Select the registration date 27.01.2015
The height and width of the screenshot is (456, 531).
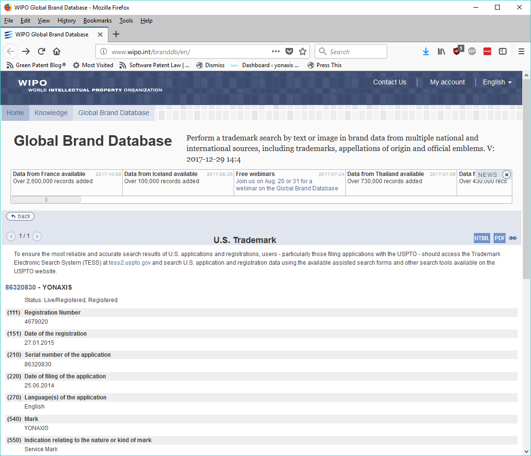pos(39,343)
